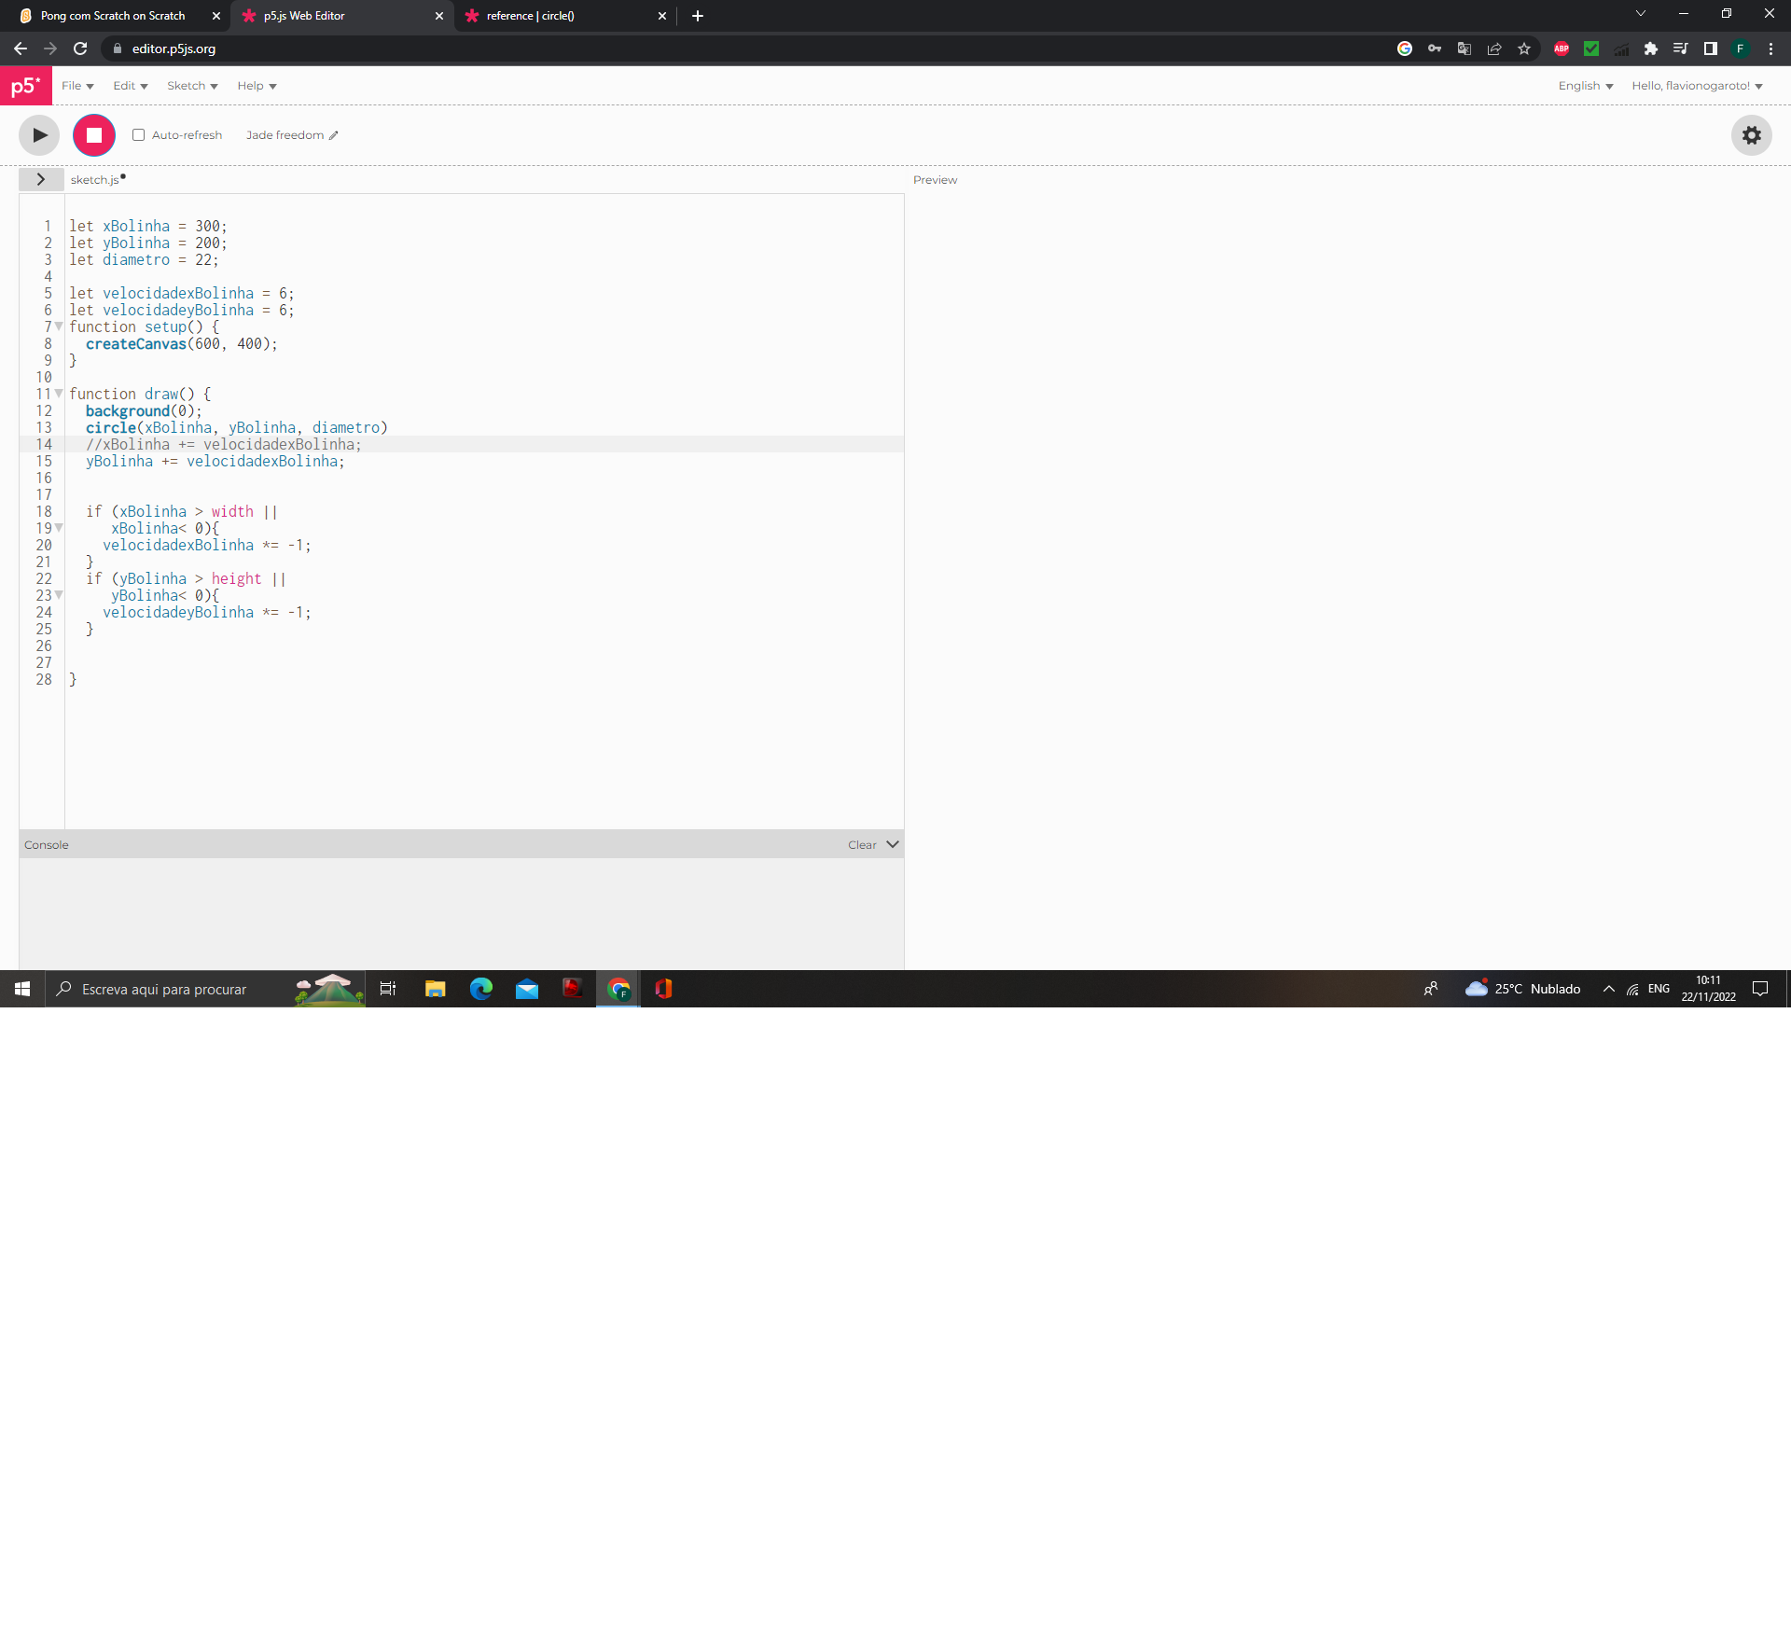Open the media control playlist icon
1791x1638 pixels.
point(1681,49)
